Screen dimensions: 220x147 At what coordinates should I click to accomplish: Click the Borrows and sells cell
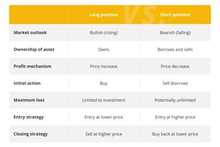coord(175,50)
